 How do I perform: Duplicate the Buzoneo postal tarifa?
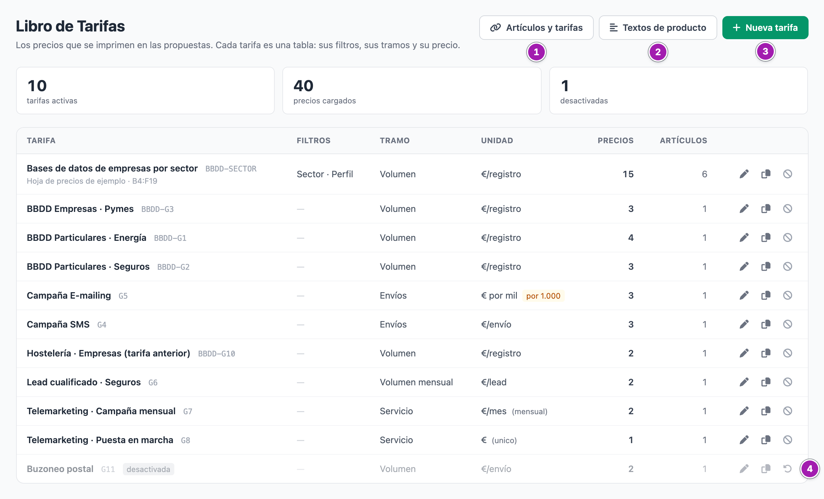(766, 469)
